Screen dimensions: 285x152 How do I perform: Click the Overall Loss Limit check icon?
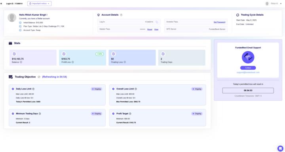[114, 89]
